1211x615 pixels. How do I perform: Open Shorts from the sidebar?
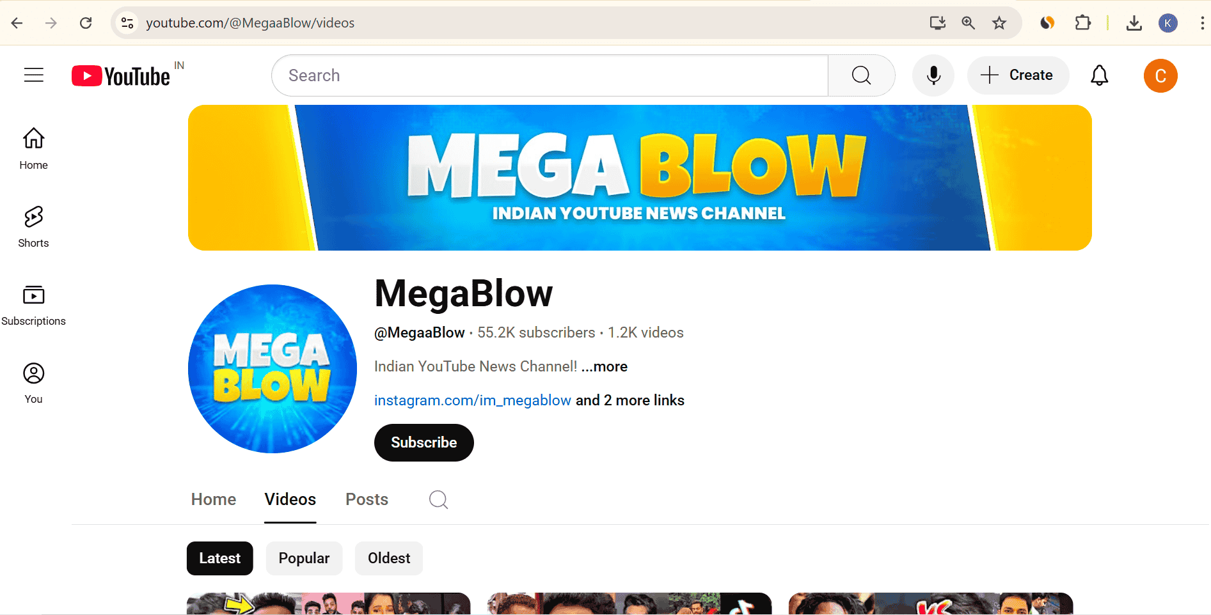pyautogui.click(x=33, y=226)
